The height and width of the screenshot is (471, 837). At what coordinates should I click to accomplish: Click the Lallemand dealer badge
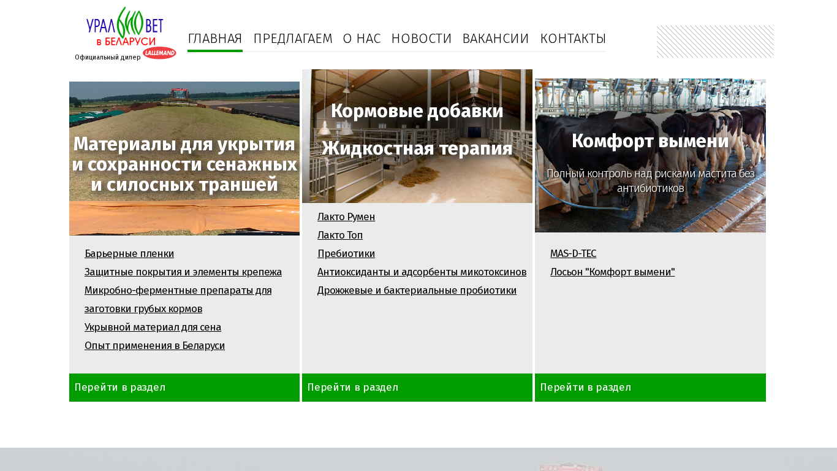159,53
